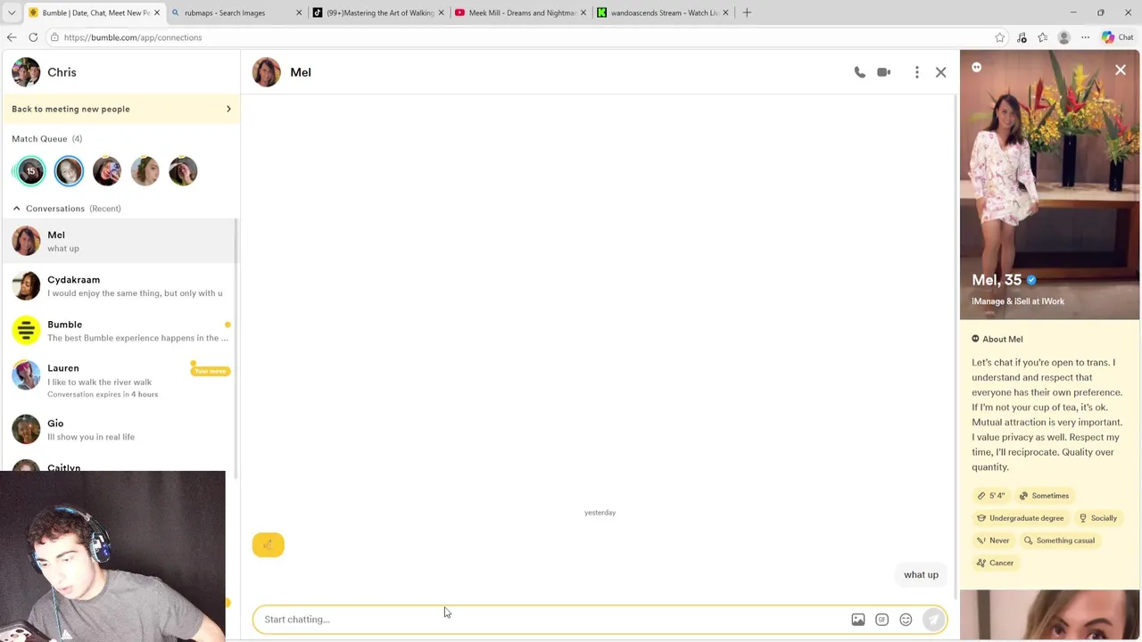
Task: Start a voice call with Mel
Action: [859, 72]
